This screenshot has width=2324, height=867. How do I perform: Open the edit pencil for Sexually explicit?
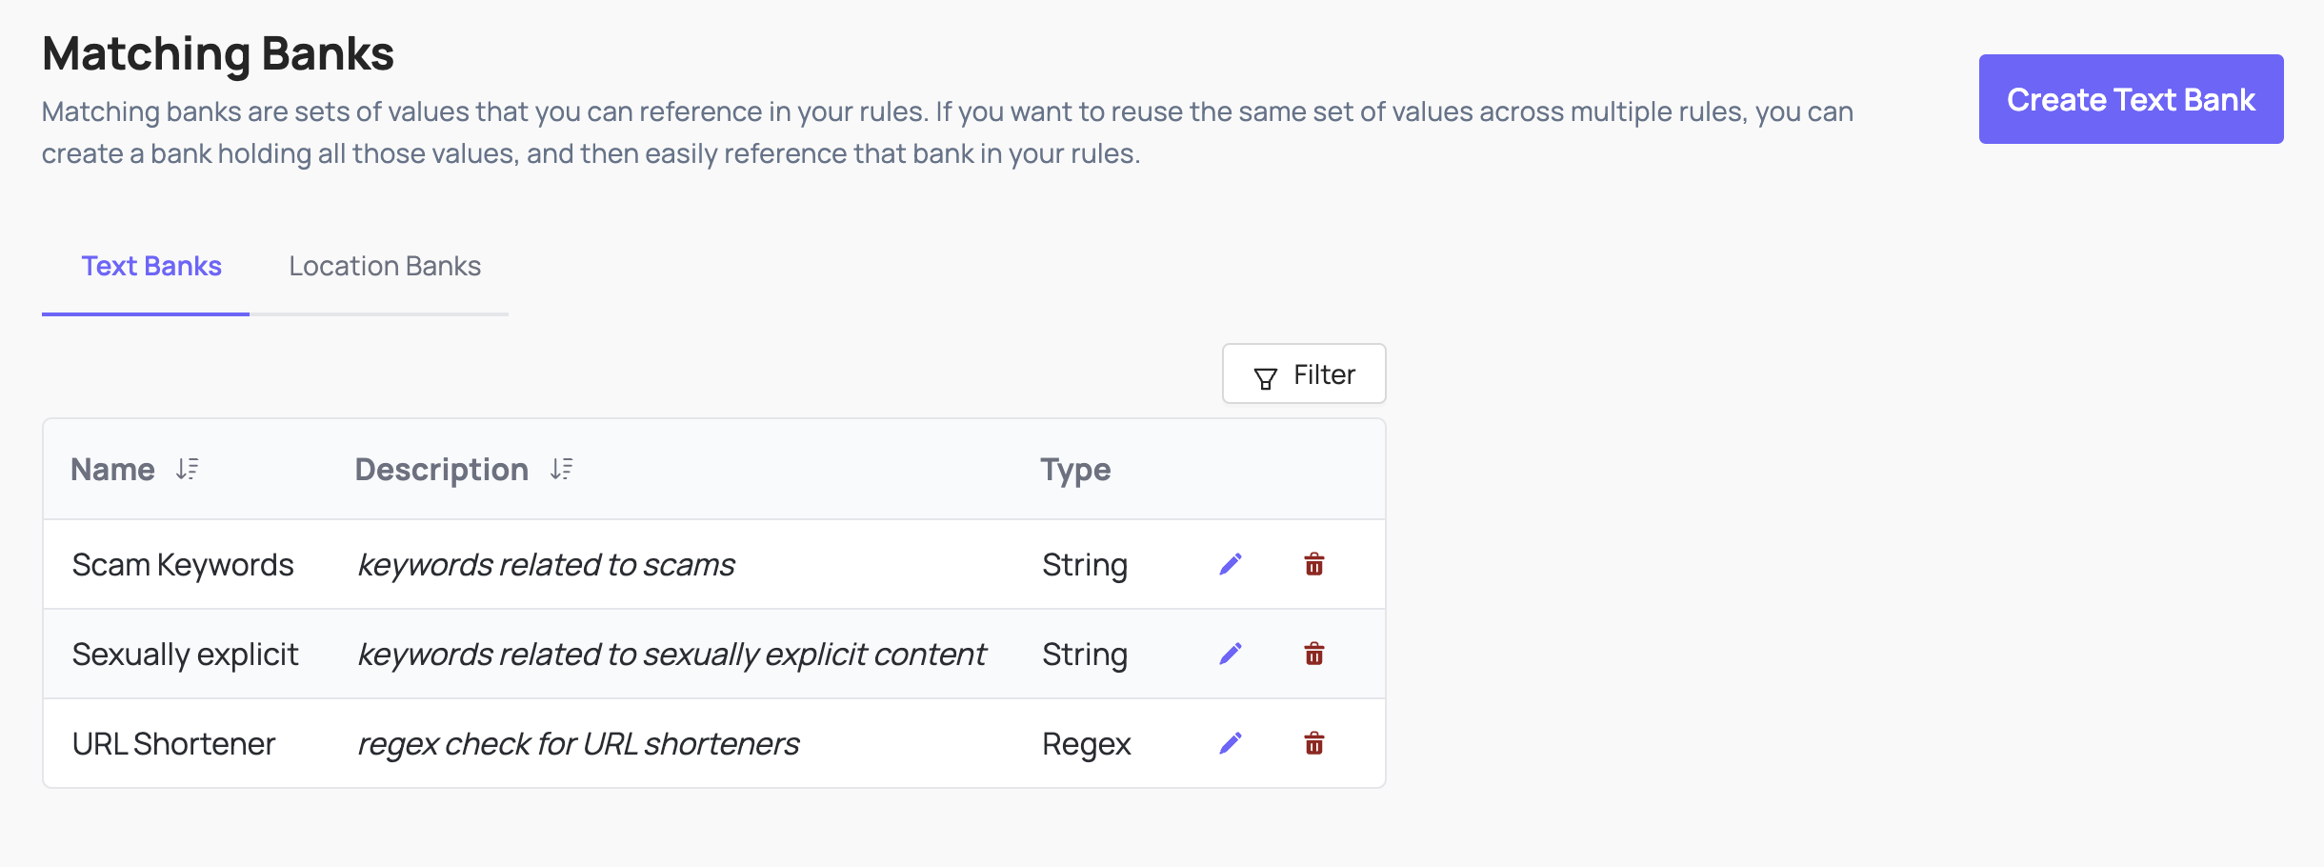click(x=1231, y=654)
